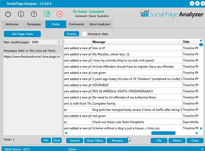Viewport: 205px width, 151px height.
Task: Click the red X disconnect icon
Action: point(60,14)
